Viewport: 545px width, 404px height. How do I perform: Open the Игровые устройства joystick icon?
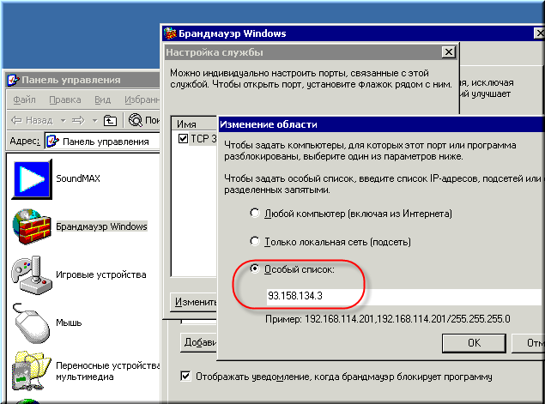[32, 275]
